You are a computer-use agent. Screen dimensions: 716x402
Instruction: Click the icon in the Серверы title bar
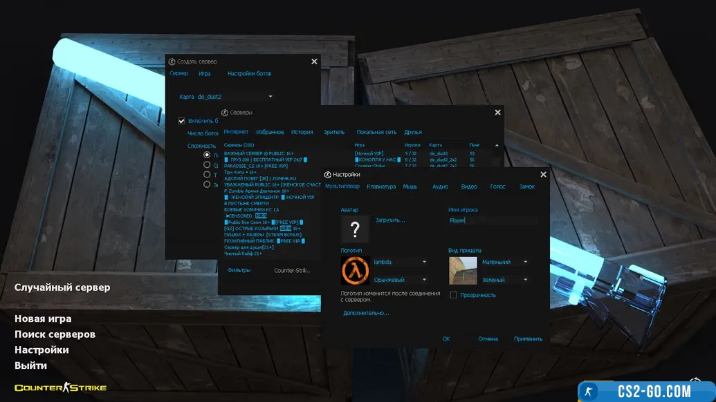pyautogui.click(x=225, y=113)
